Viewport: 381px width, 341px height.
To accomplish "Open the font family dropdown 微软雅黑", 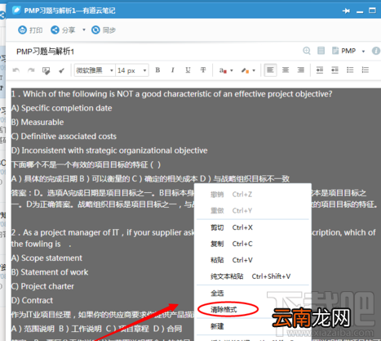I will [x=95, y=70].
